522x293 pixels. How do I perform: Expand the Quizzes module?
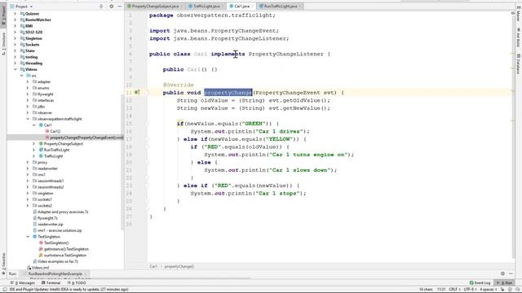pyautogui.click(x=15, y=14)
